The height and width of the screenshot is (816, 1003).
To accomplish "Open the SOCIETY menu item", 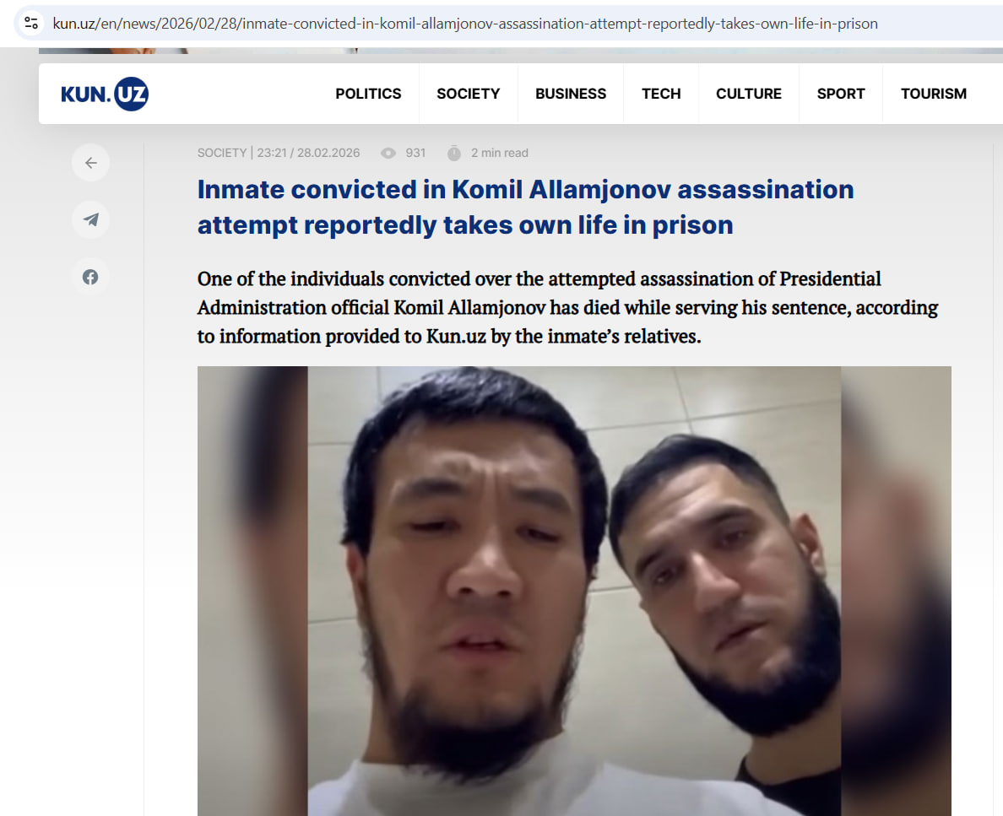I will click(469, 94).
